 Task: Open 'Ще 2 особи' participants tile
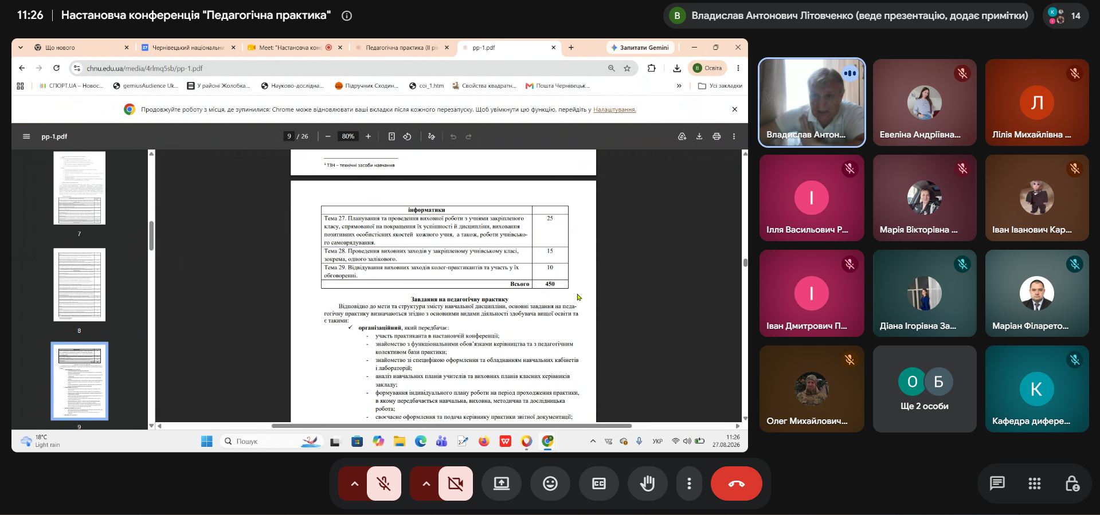click(925, 389)
